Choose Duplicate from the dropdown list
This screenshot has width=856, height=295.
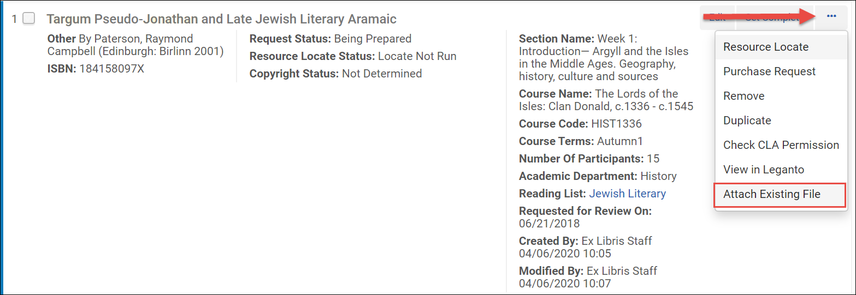pos(747,121)
